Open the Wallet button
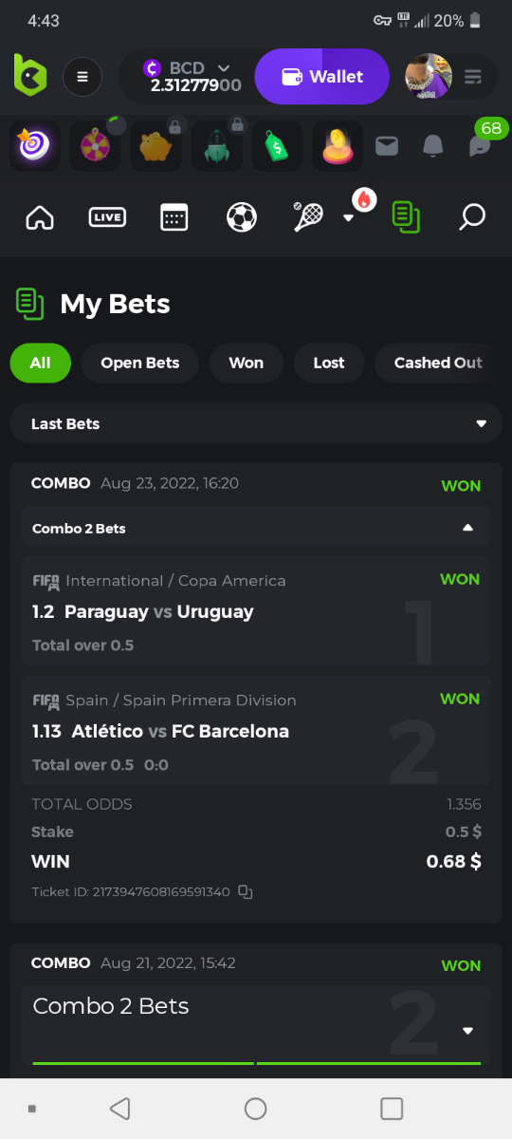Screen dimensions: 512x1139 [322, 77]
